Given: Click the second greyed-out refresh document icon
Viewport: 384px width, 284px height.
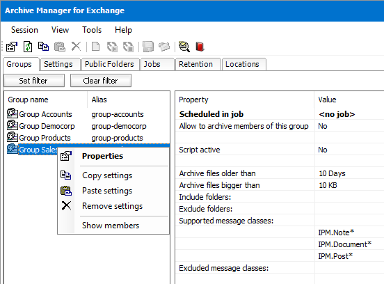Looking at the screenshot, I should (128, 47).
